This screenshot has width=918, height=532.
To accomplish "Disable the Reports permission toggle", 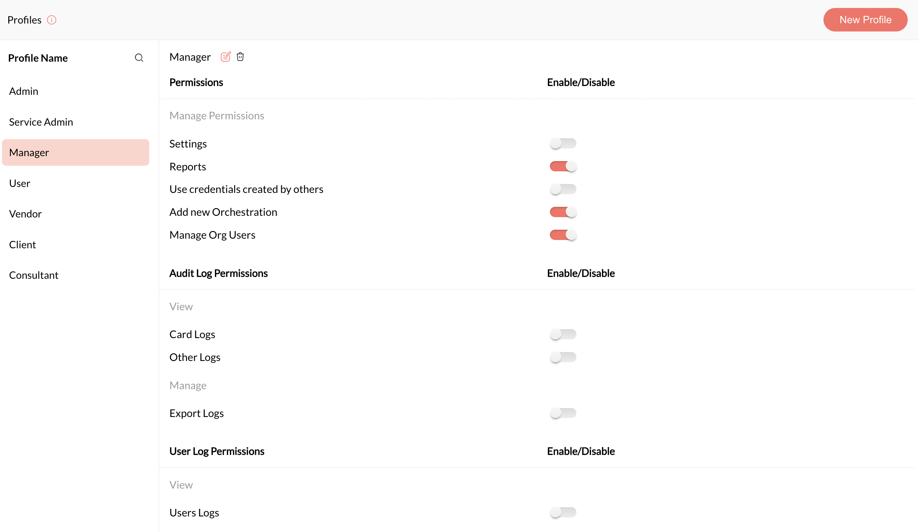I will [563, 166].
